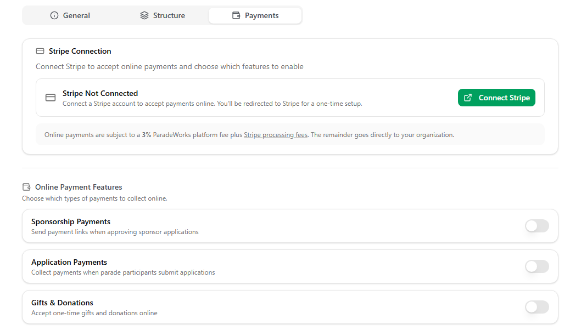Click the Connect Stripe button
This screenshot has height=330, width=581.
point(496,98)
